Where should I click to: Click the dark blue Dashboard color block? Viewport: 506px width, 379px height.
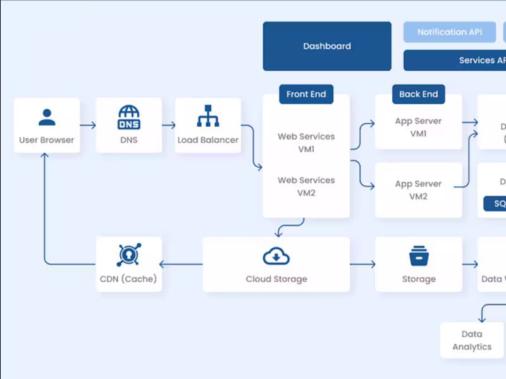tap(327, 45)
